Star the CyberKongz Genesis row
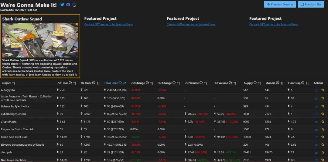Image resolution: width=328 pixels, height=162 pixels. pyautogui.click(x=323, y=114)
